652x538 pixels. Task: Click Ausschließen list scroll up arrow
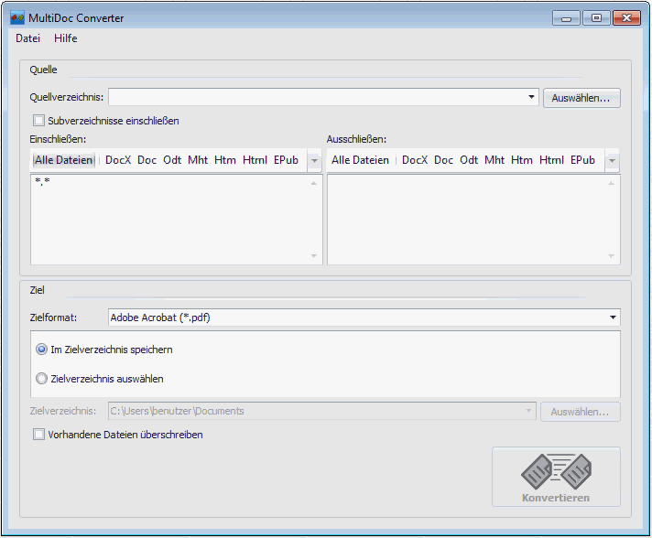tap(611, 183)
